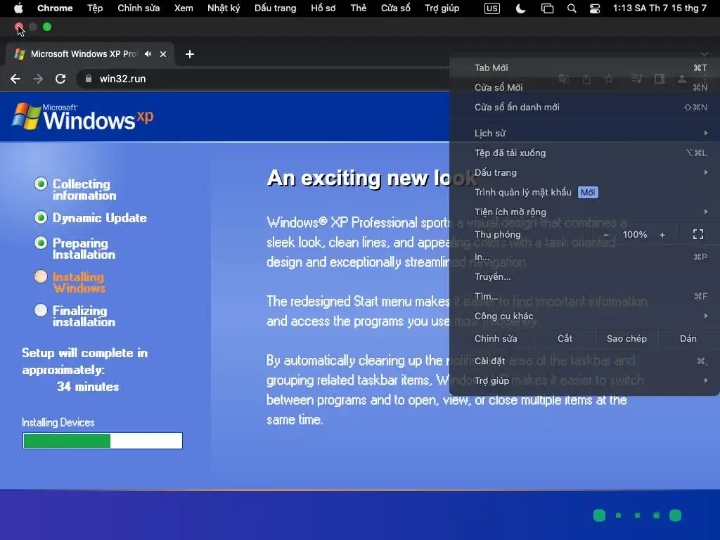Open Spotlight search magnifier
The height and width of the screenshot is (540, 720).
coord(571,8)
